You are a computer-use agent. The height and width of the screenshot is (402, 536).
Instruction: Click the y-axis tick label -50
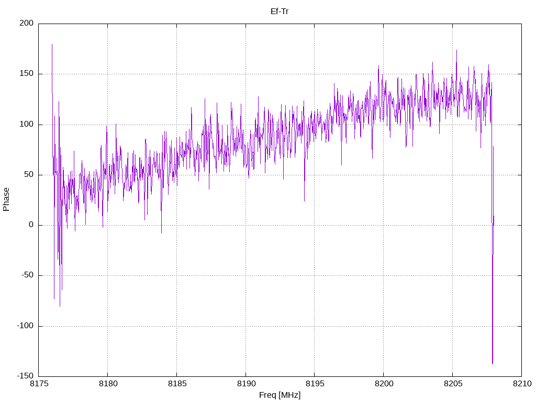point(27,275)
